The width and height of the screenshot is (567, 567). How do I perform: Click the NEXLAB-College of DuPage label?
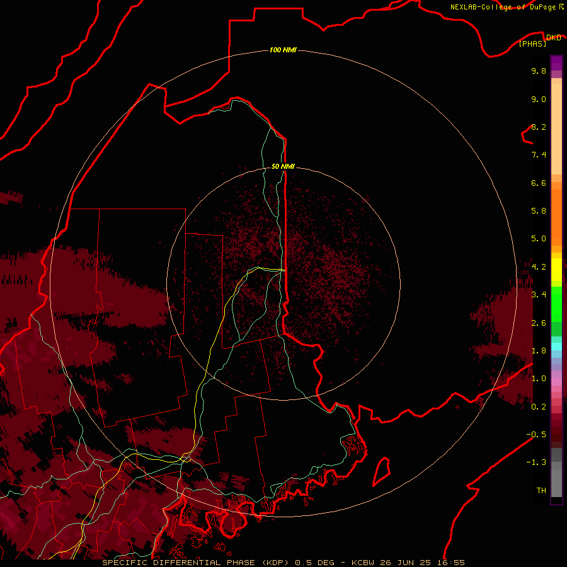tap(507, 7)
